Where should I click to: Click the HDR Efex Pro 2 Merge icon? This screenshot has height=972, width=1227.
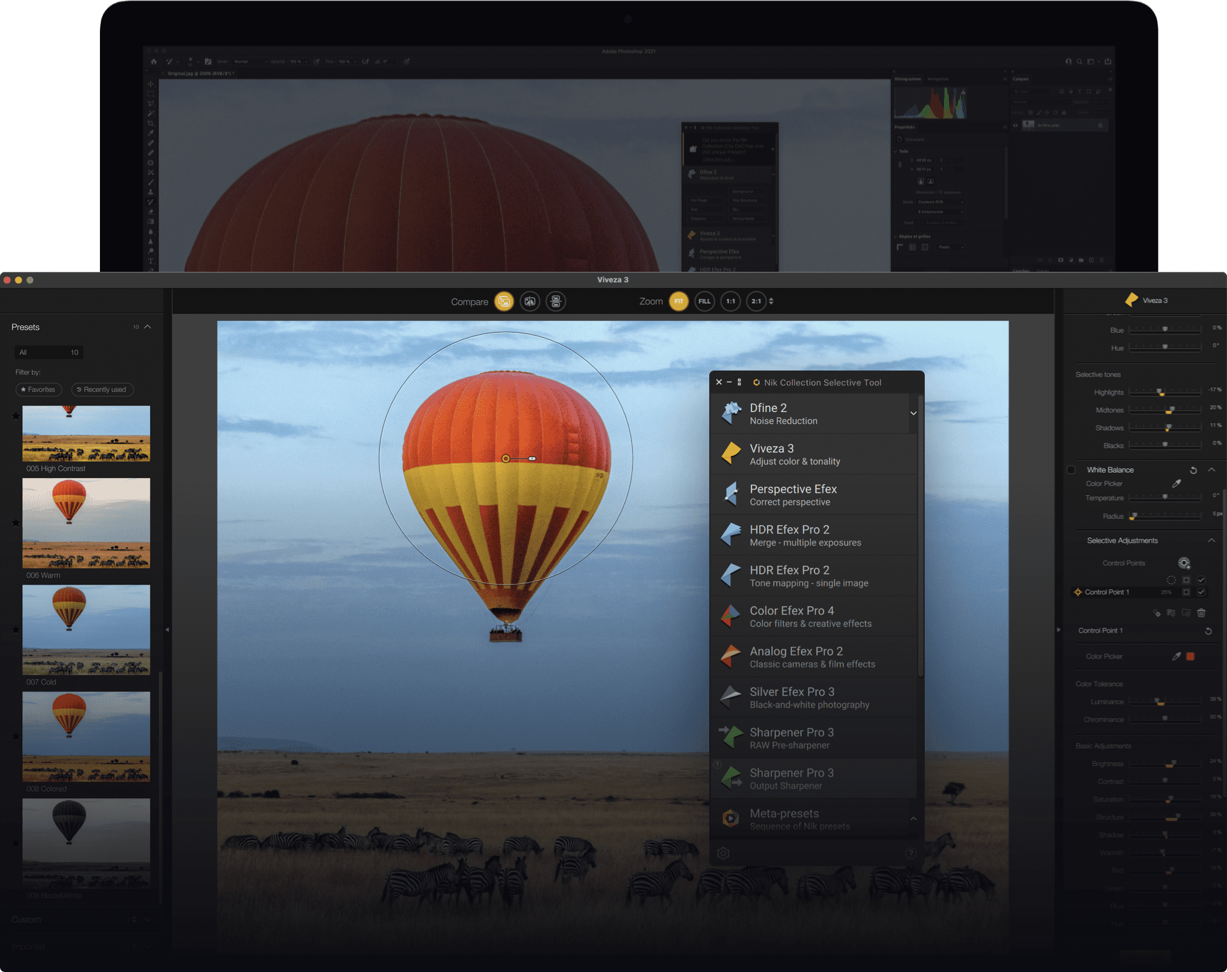tap(731, 535)
